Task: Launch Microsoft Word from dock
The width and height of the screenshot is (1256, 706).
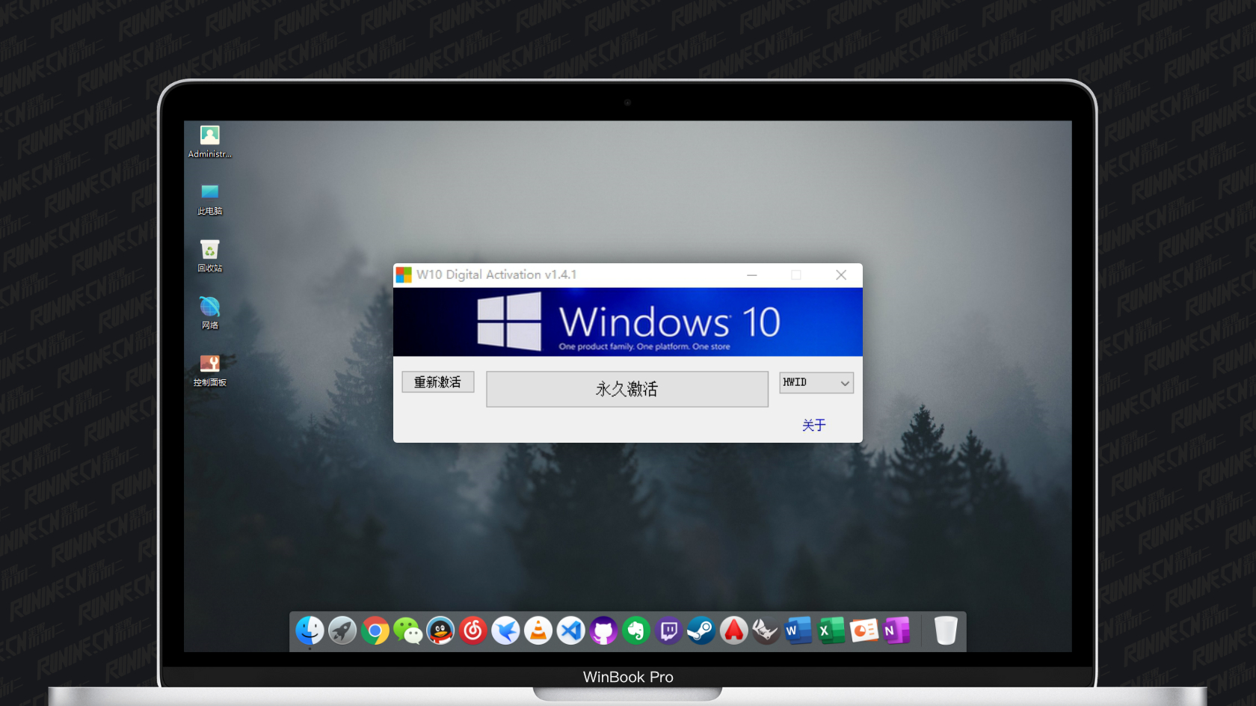Action: (798, 630)
